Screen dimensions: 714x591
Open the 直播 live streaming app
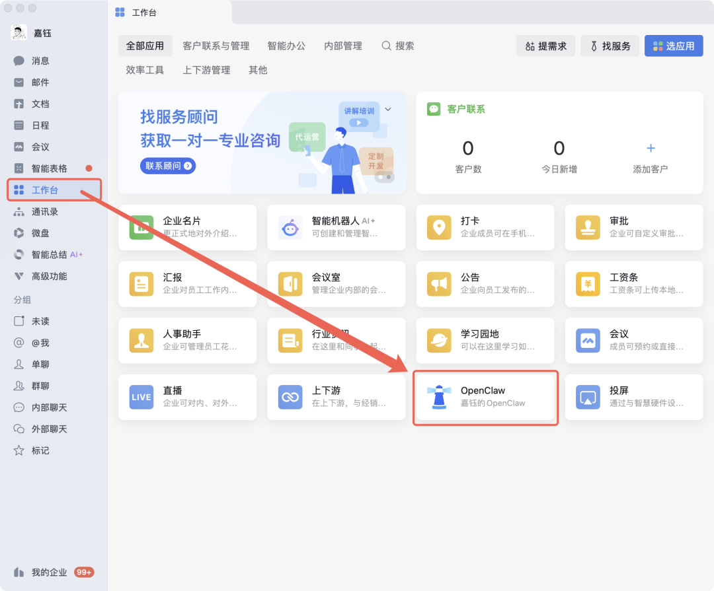[x=187, y=396]
